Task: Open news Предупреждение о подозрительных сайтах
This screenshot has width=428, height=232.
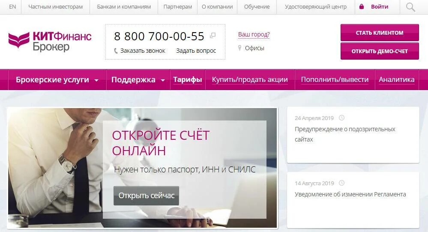Action: (x=345, y=134)
